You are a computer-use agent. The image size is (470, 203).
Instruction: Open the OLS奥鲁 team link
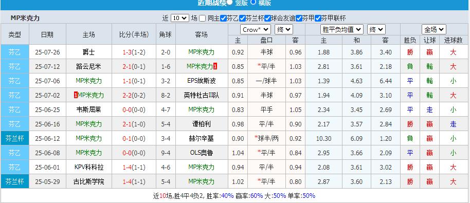click(x=202, y=153)
